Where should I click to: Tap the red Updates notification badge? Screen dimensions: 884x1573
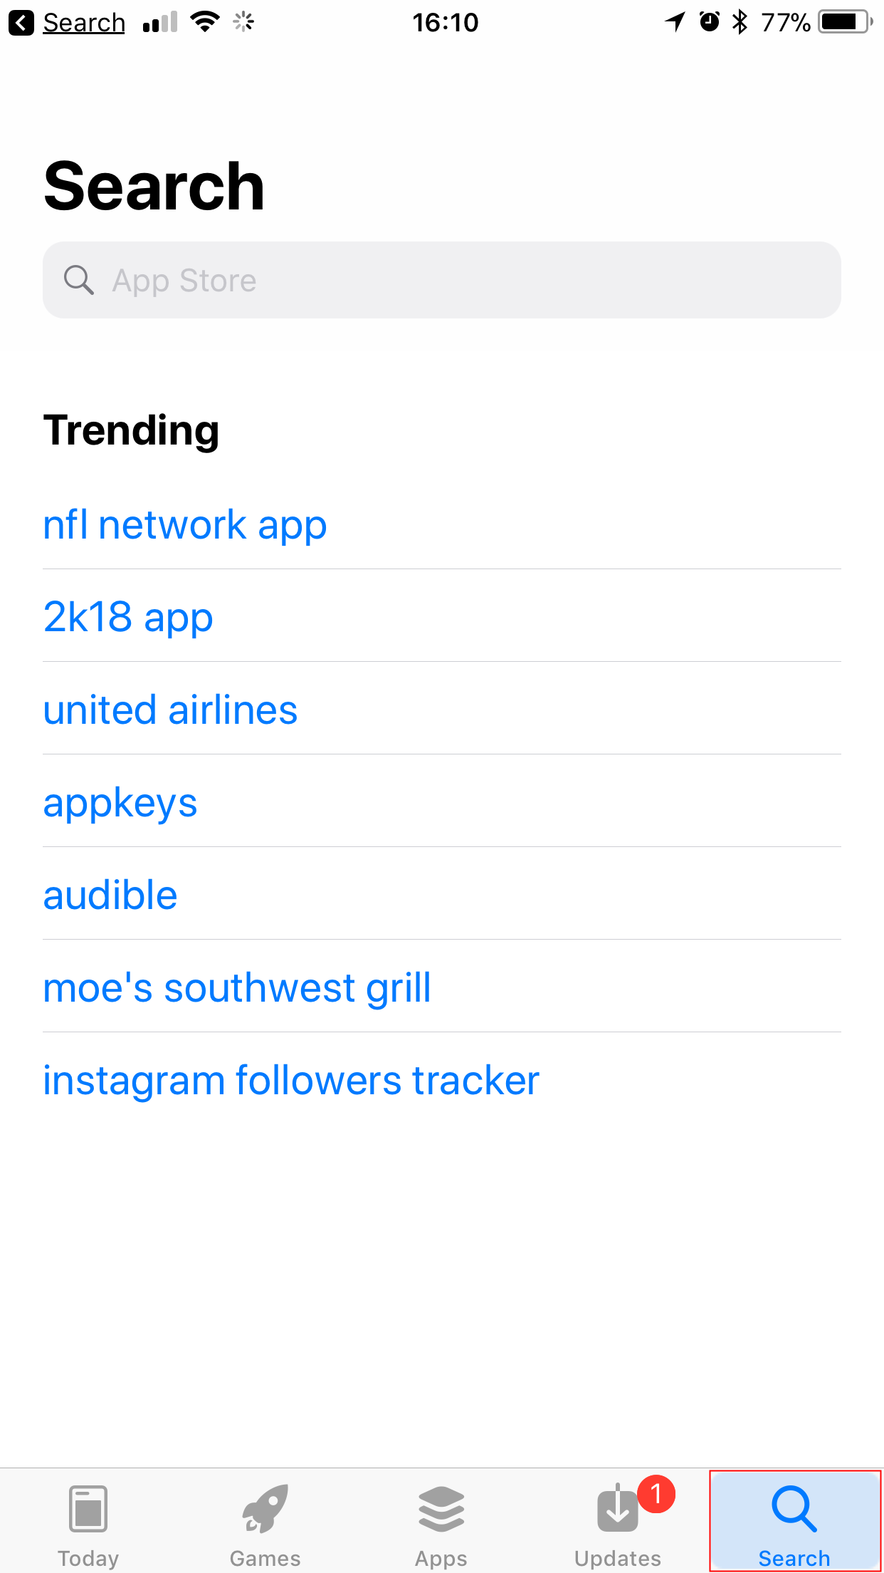point(656,1493)
